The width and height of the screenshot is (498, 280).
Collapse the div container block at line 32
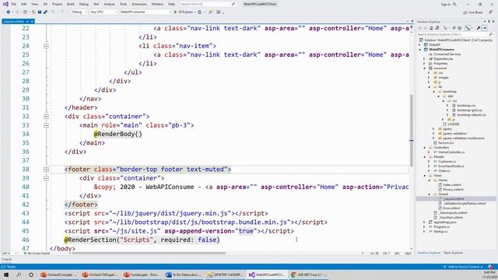click(46, 117)
